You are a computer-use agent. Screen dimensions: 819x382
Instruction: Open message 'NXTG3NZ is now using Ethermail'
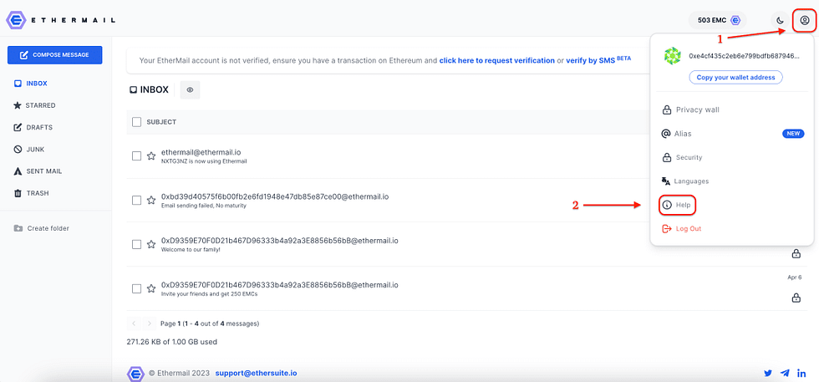[x=204, y=161]
